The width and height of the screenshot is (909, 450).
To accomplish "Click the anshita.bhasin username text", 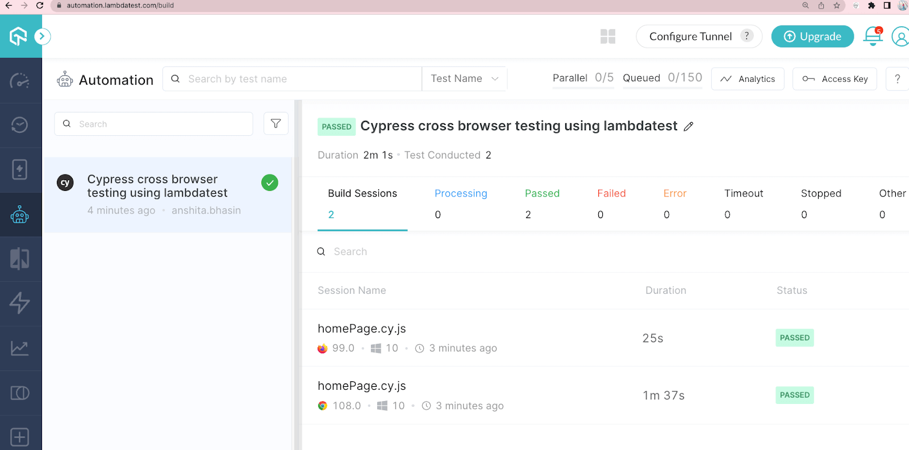I will tap(206, 210).
